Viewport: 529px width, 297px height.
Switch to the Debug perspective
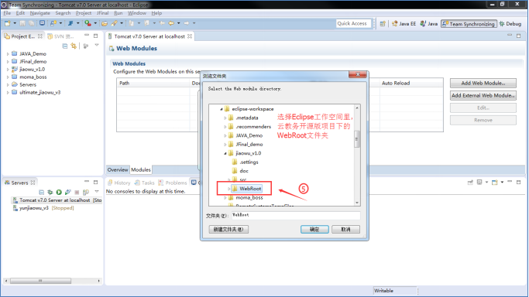tap(510, 23)
